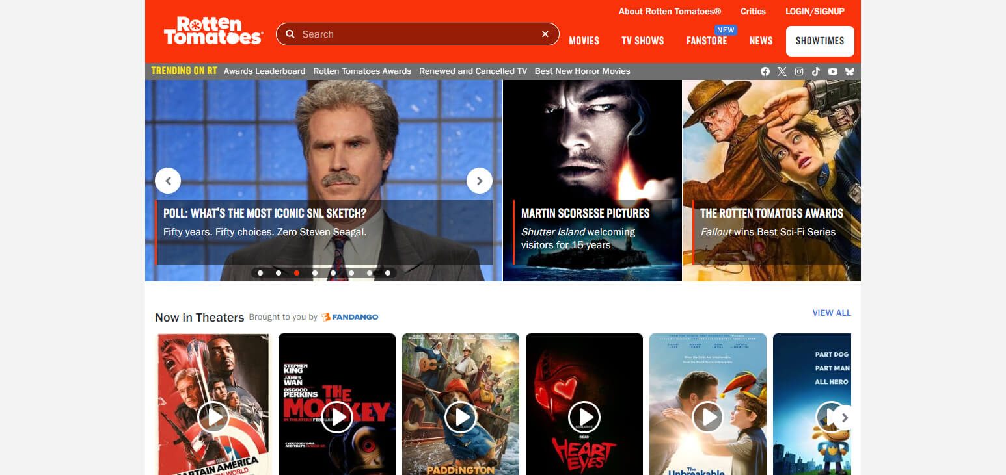Image resolution: width=1006 pixels, height=475 pixels.
Task: Open Best New Horror Movies link
Action: pyautogui.click(x=582, y=71)
